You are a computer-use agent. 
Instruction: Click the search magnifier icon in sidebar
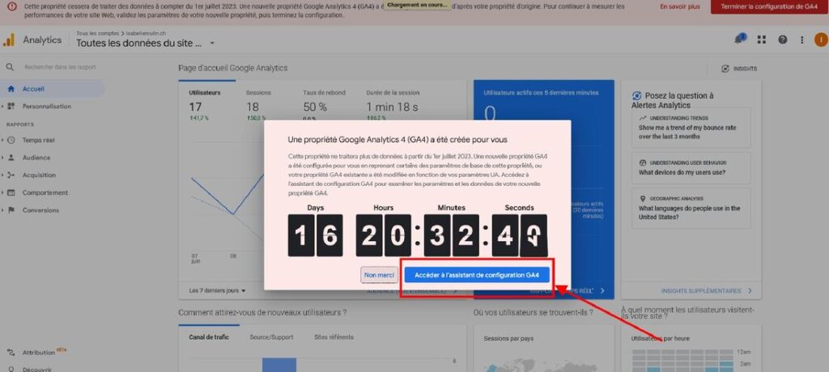10,68
